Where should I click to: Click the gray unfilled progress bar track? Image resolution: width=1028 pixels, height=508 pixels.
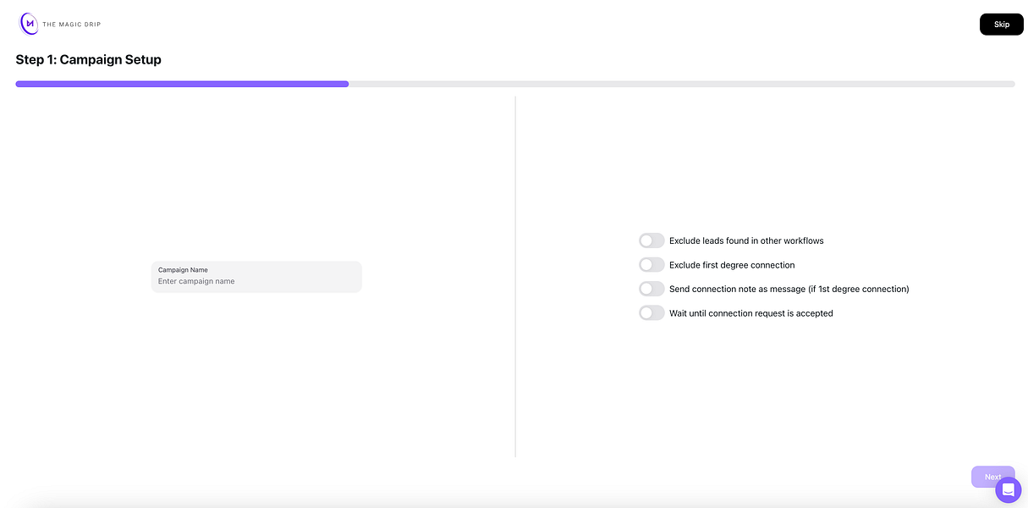pyautogui.click(x=681, y=84)
